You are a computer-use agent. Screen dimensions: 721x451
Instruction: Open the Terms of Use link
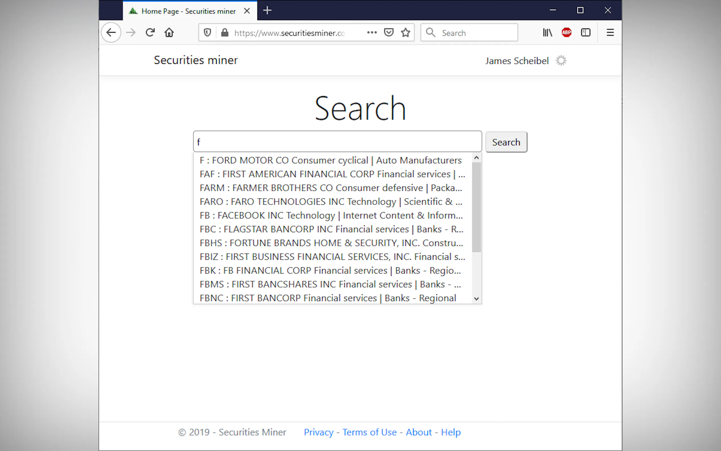369,432
